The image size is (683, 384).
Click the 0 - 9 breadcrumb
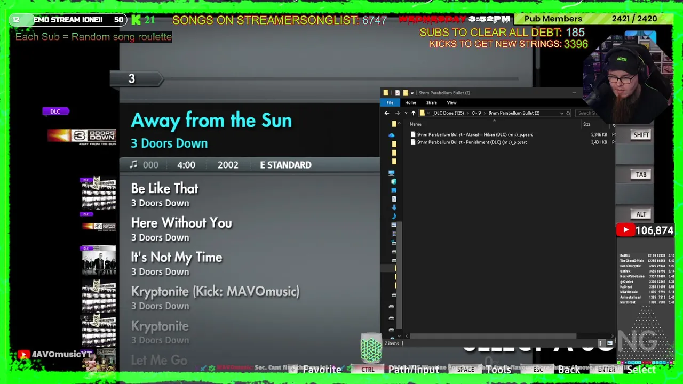point(476,113)
